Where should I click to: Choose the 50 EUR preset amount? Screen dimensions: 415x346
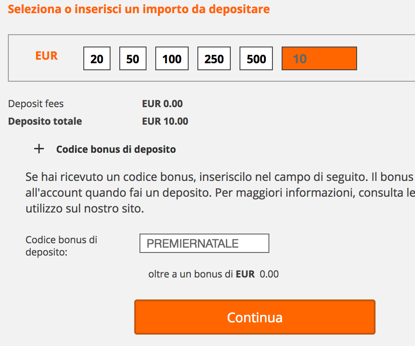133,58
